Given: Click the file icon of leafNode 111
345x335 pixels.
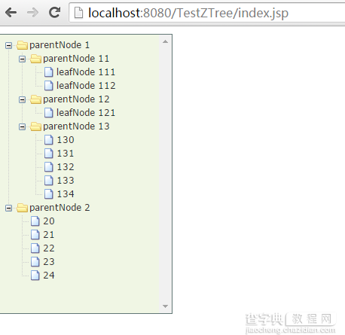Looking at the screenshot, I should [49, 72].
